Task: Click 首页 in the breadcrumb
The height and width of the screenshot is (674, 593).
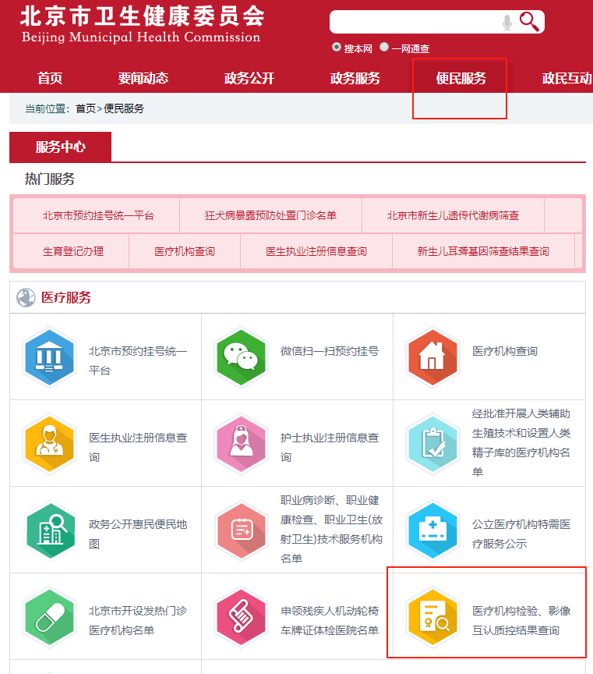Action: pyautogui.click(x=86, y=108)
